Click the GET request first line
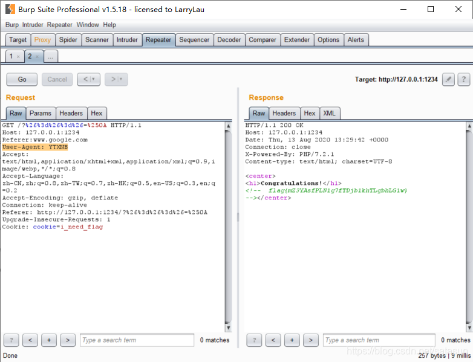This screenshot has height=362, width=473. coord(72,125)
